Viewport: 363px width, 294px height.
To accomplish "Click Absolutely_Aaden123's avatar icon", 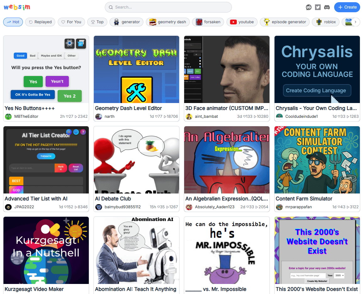I will click(189, 207).
